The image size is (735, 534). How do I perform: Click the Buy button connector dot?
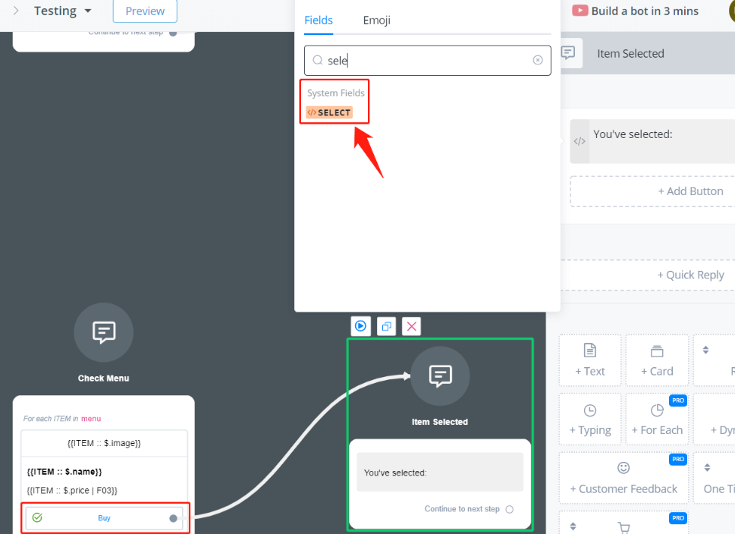point(173,518)
